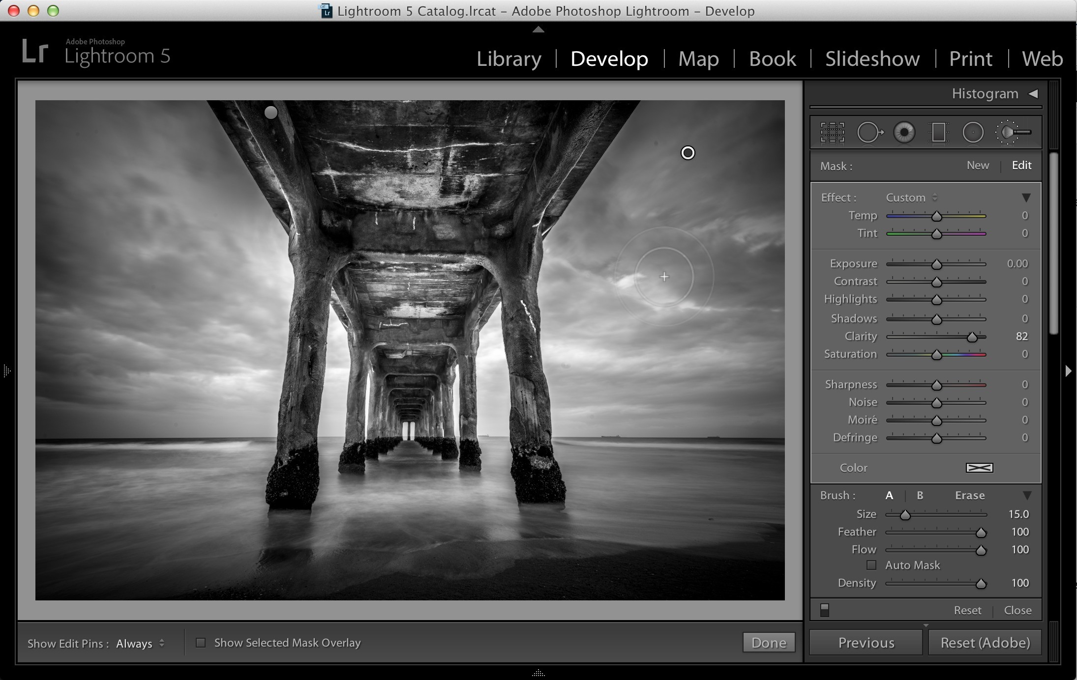Open the Slideshow module
This screenshot has height=680, width=1077.
872,58
